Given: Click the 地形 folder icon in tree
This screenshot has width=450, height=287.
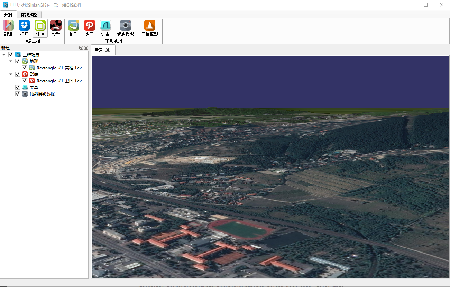Looking at the screenshot, I should pyautogui.click(x=25, y=61).
